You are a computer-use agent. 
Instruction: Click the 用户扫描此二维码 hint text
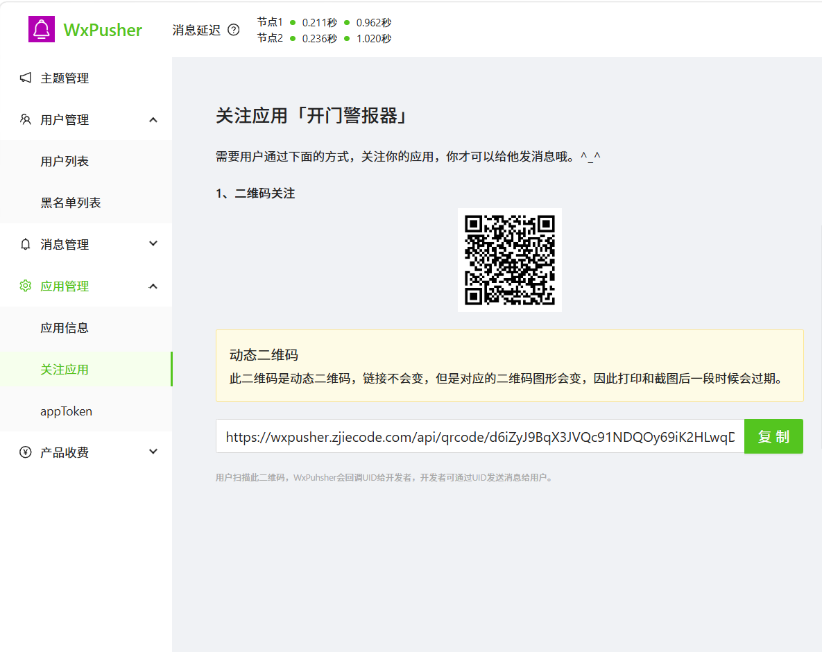pyautogui.click(x=385, y=477)
